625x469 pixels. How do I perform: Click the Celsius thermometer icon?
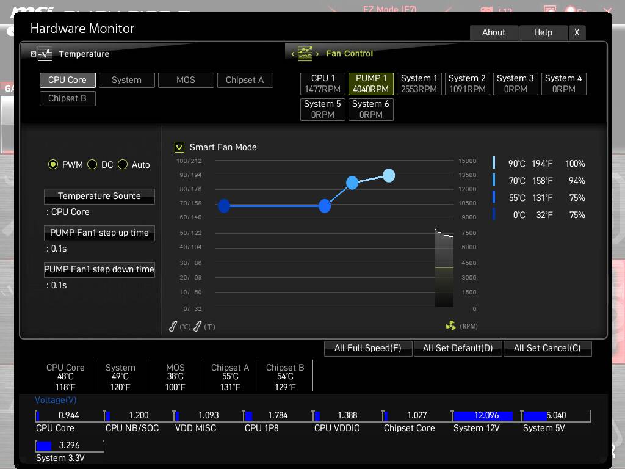tap(173, 327)
